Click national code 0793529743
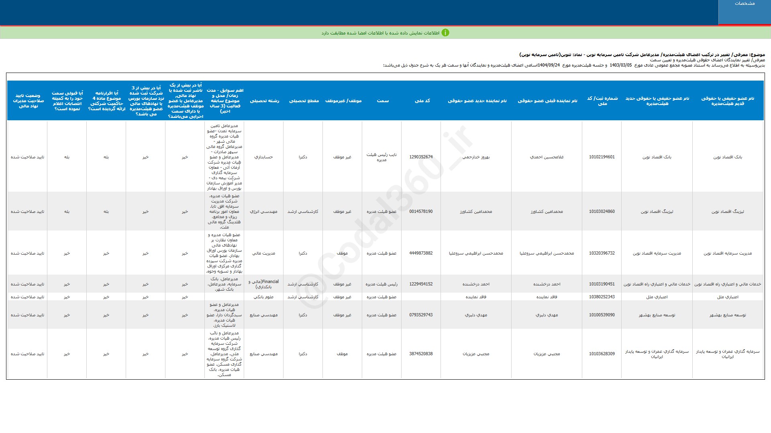The height and width of the screenshot is (433, 771). point(421,315)
